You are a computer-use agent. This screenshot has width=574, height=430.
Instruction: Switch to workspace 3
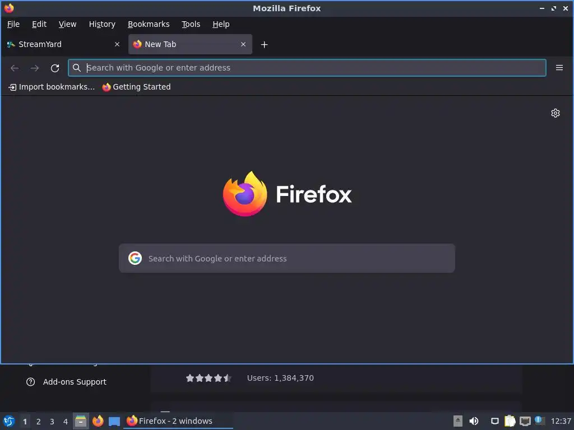(52, 422)
